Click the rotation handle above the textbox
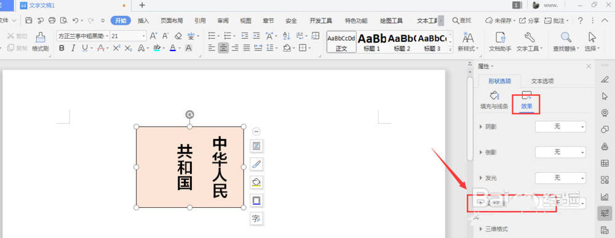 (x=189, y=114)
